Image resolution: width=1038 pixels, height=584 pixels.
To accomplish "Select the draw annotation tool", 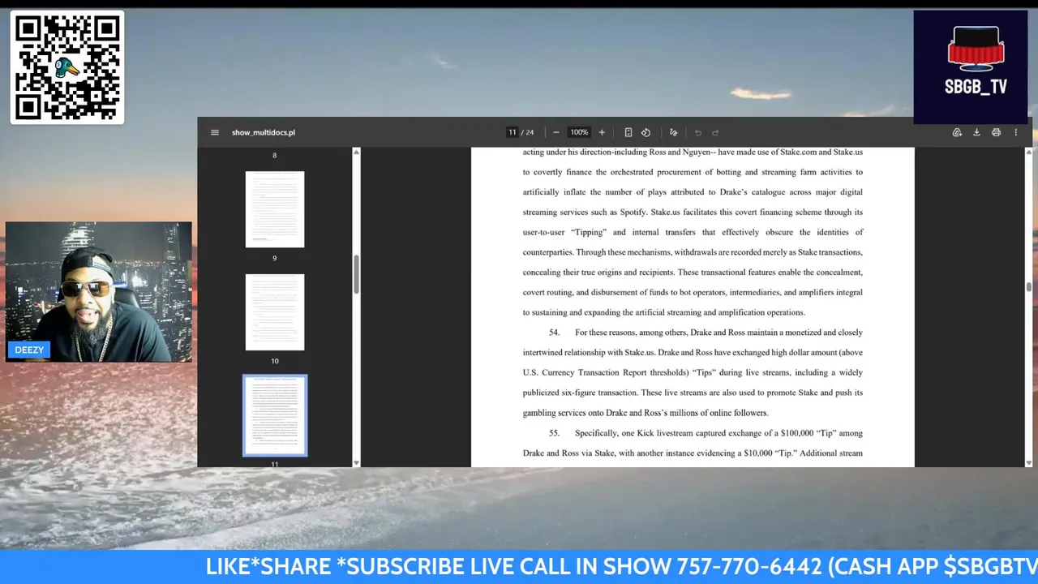I will point(673,132).
